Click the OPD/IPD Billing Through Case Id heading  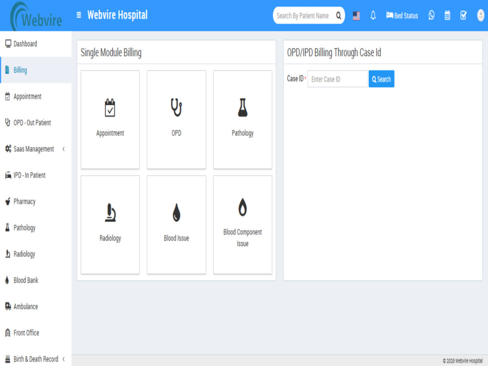coord(334,53)
